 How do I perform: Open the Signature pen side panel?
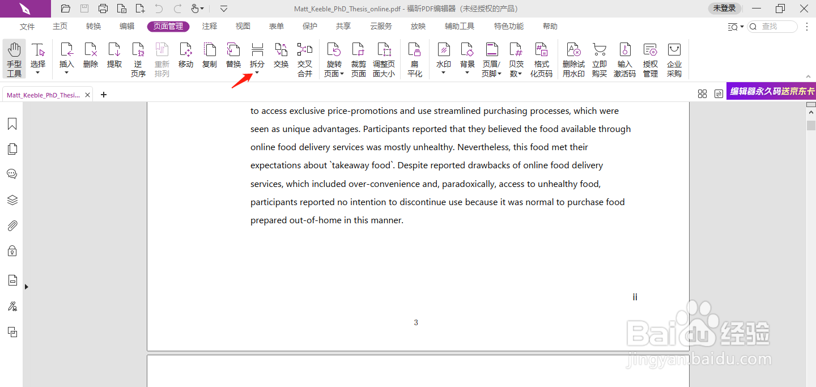(12, 307)
